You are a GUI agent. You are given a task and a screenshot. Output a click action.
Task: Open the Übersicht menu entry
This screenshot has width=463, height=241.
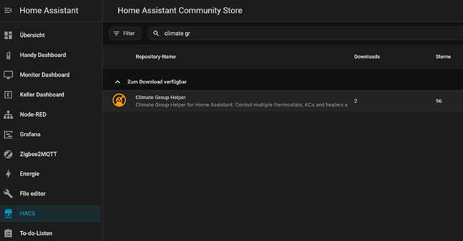(x=51, y=35)
